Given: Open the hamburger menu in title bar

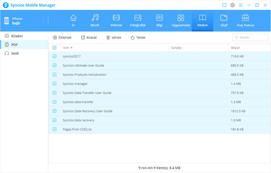Looking at the screenshot, I should coord(240,5).
